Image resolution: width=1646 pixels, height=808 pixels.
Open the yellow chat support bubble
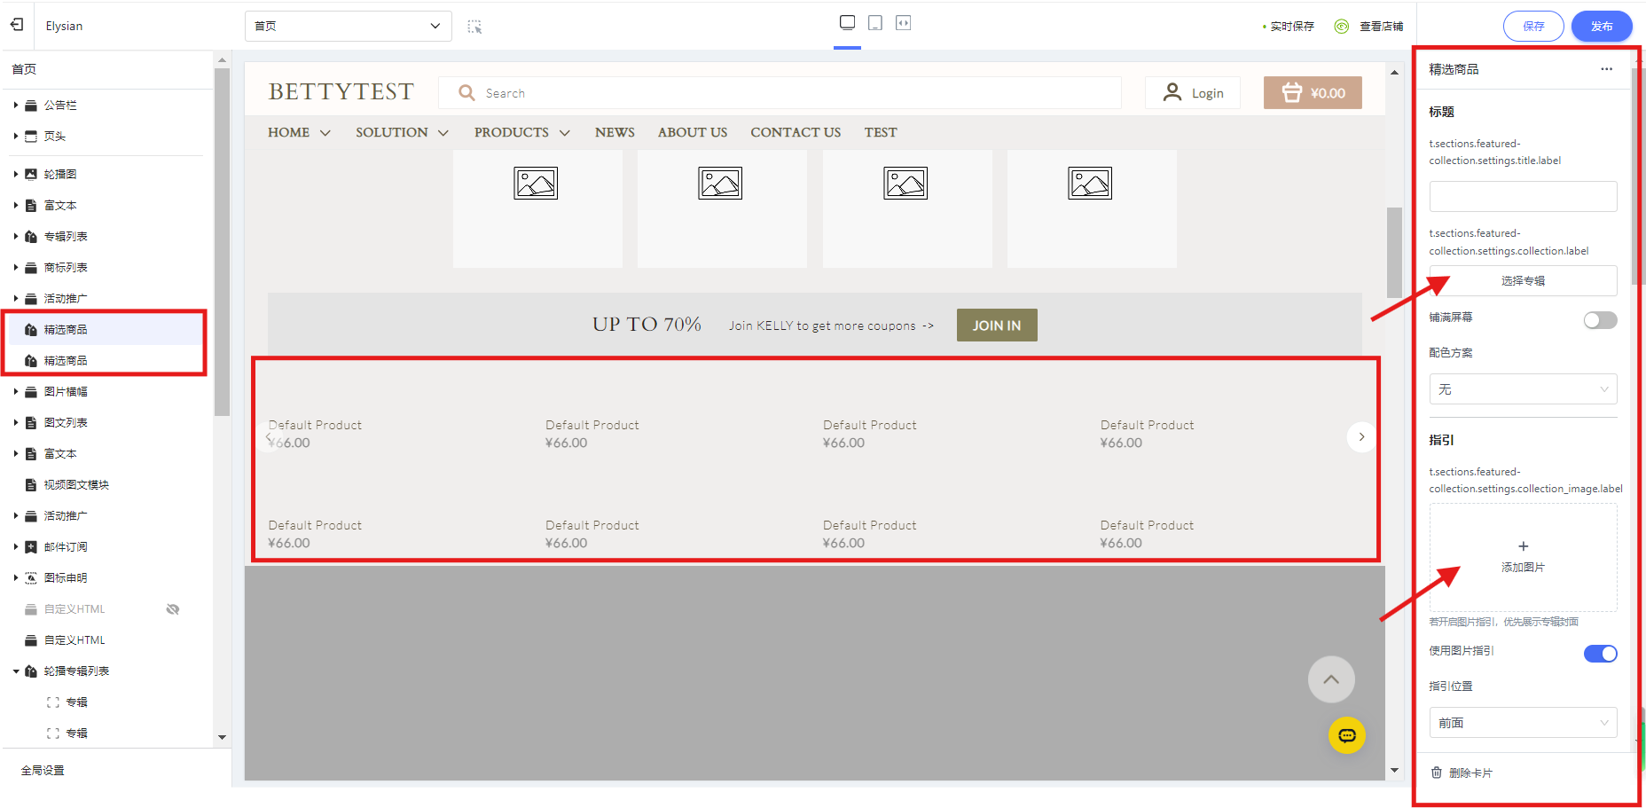(1346, 735)
